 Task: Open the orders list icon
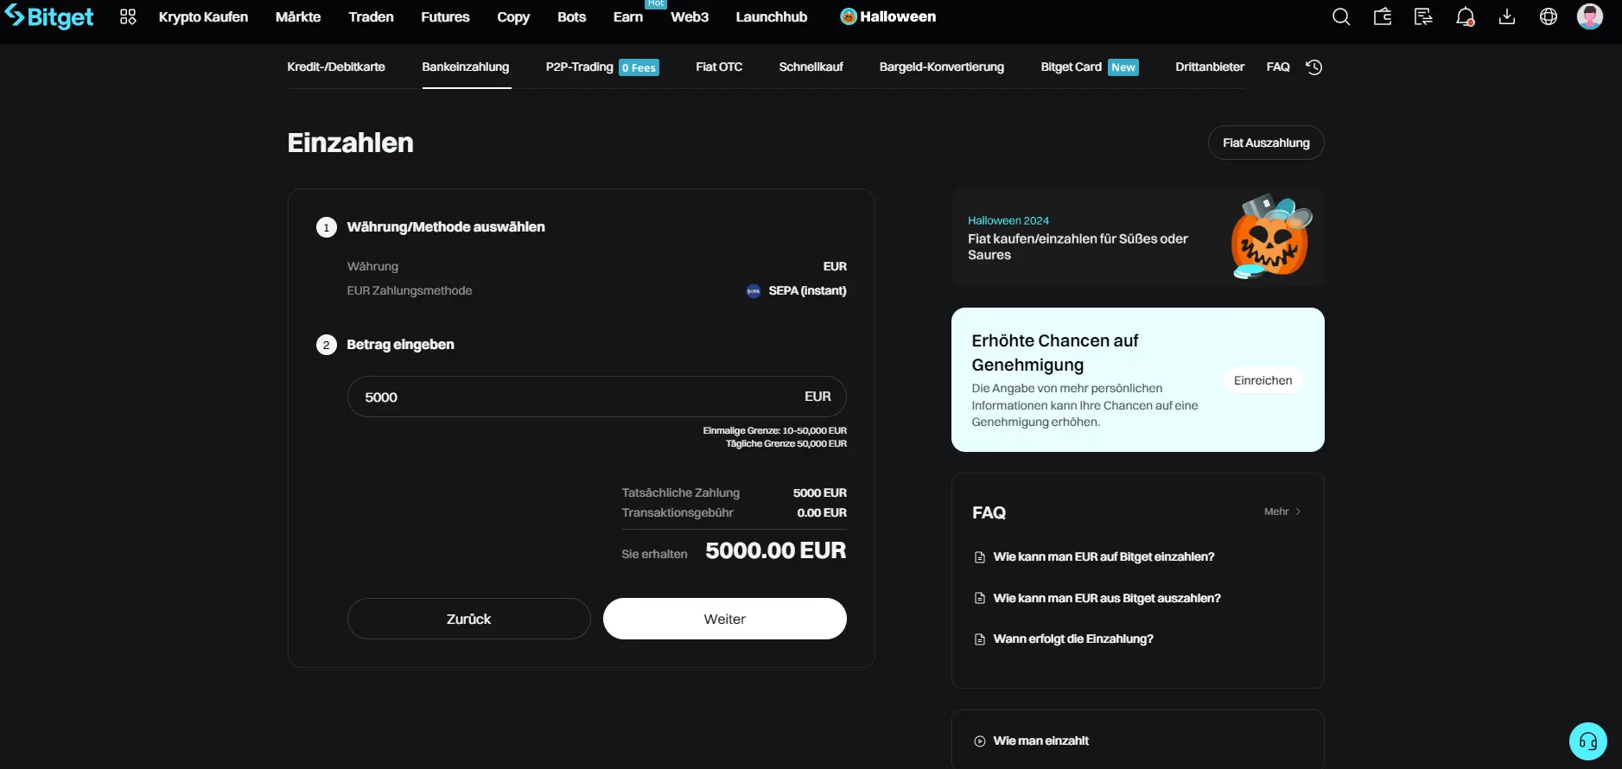[1423, 16]
